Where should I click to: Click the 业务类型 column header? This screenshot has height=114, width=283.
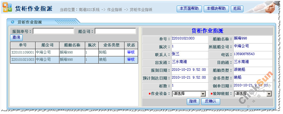point(111,45)
